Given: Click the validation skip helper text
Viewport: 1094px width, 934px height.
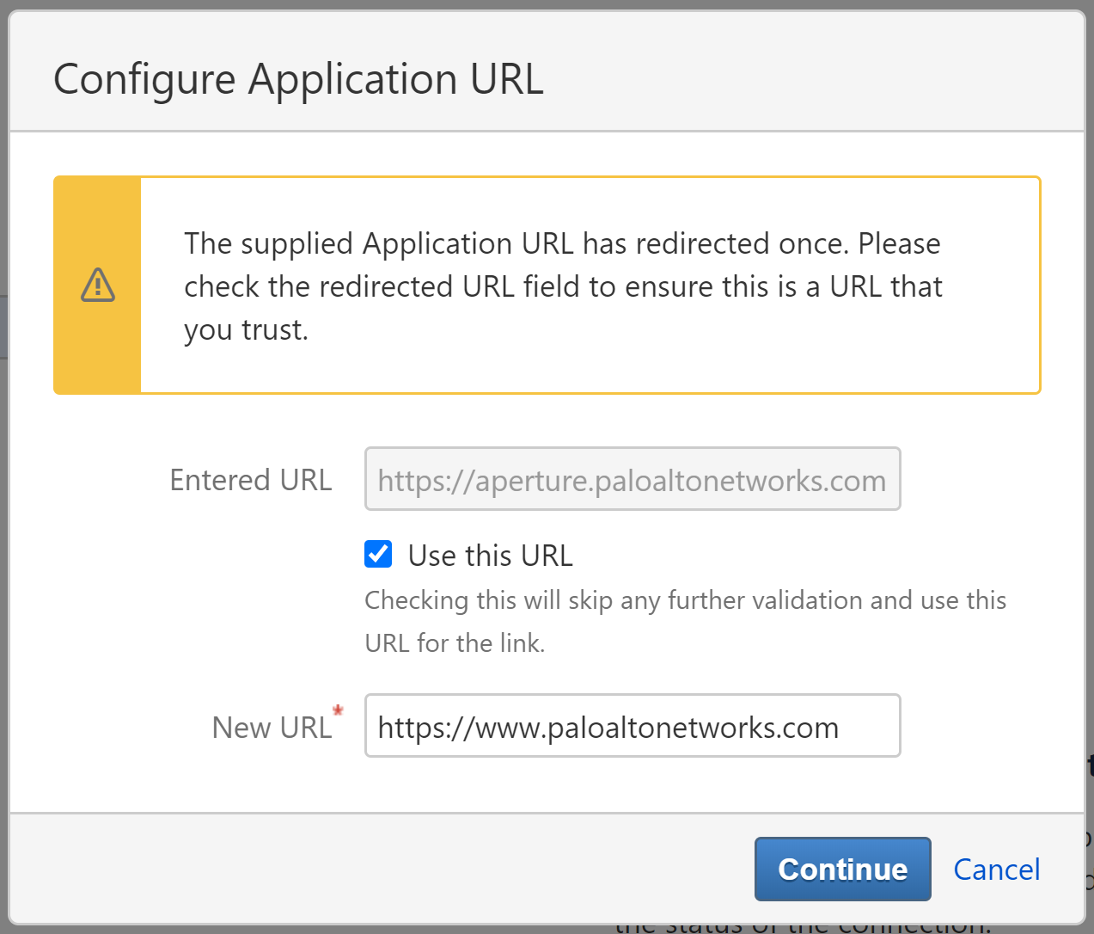Looking at the screenshot, I should point(686,621).
